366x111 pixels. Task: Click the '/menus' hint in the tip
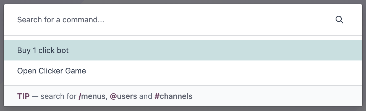[x=92, y=96]
